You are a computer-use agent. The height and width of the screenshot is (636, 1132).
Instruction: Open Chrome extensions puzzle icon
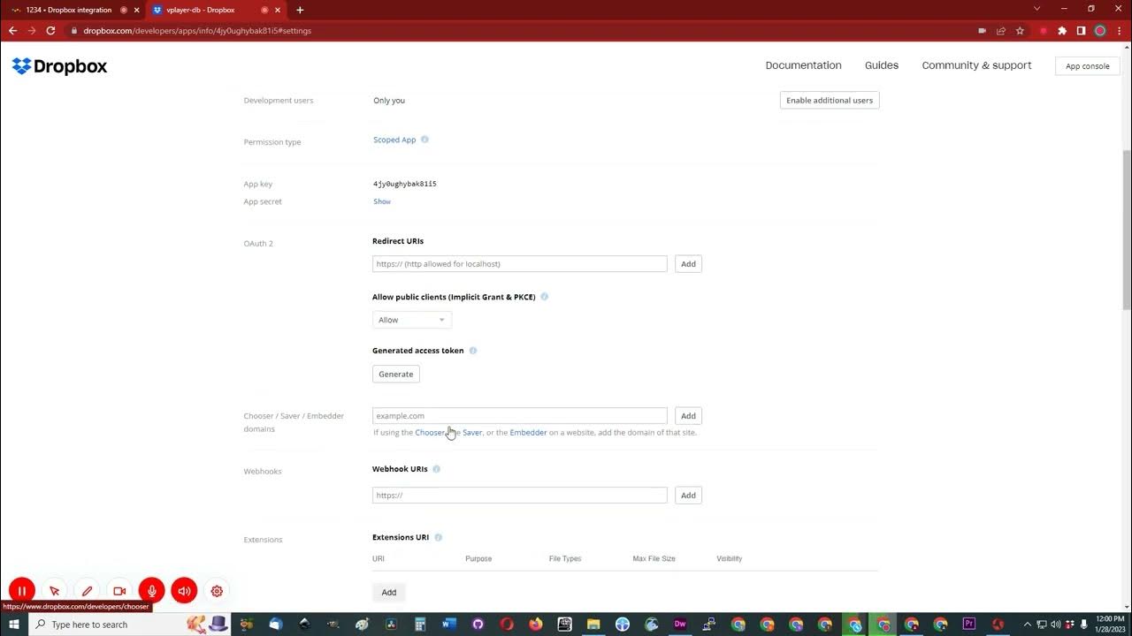1062,30
